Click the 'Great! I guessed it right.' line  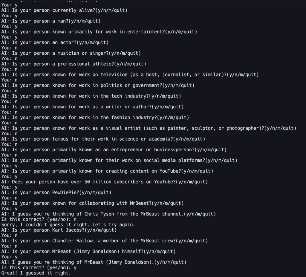pos(36,273)
